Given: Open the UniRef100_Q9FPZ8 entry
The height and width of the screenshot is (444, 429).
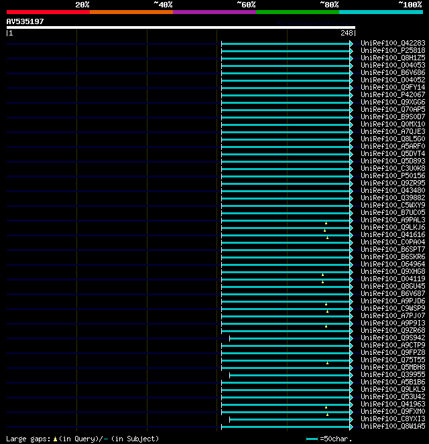Looking at the screenshot, I should click(393, 352).
